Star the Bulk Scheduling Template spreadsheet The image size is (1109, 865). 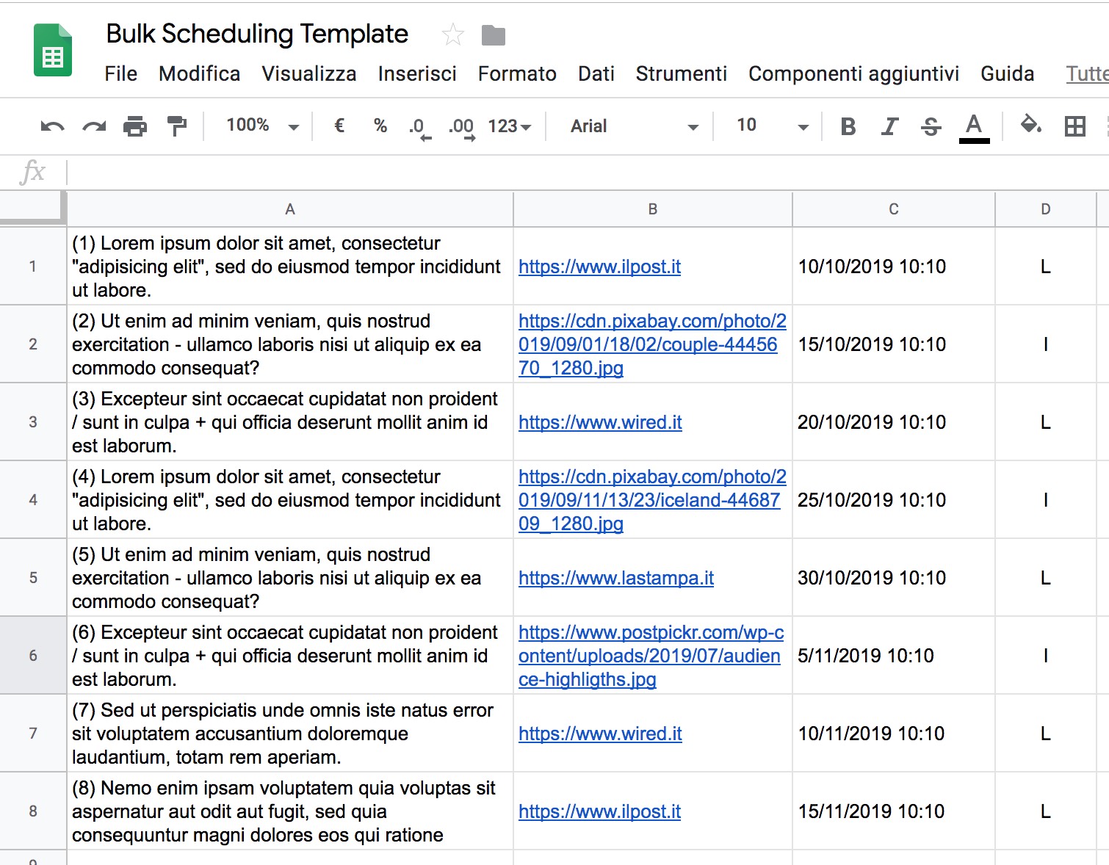[x=453, y=35]
